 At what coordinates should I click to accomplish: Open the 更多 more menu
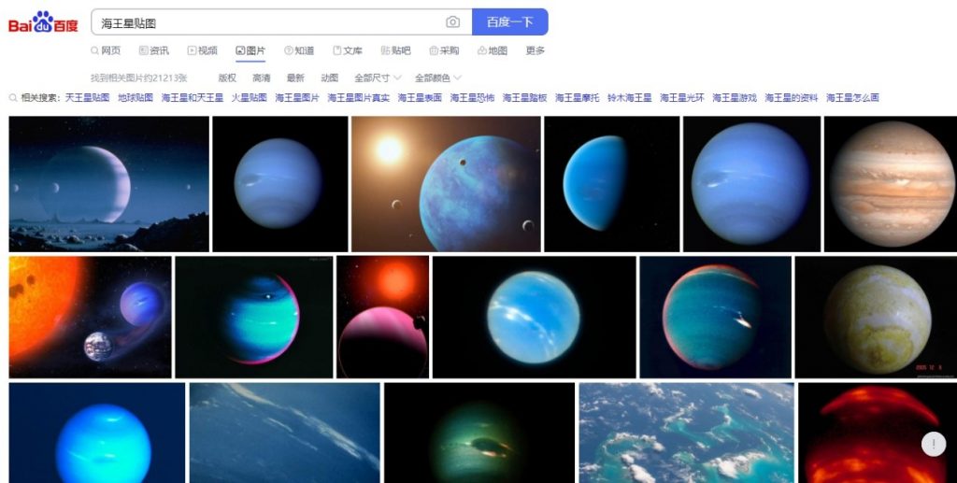(536, 50)
